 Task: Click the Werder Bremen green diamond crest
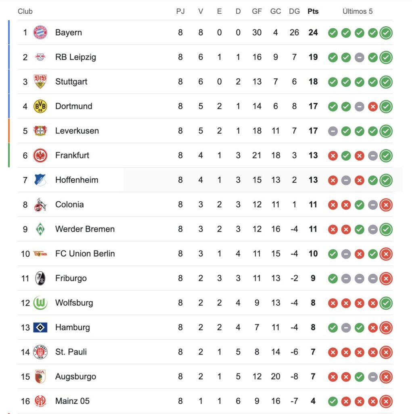click(x=40, y=229)
